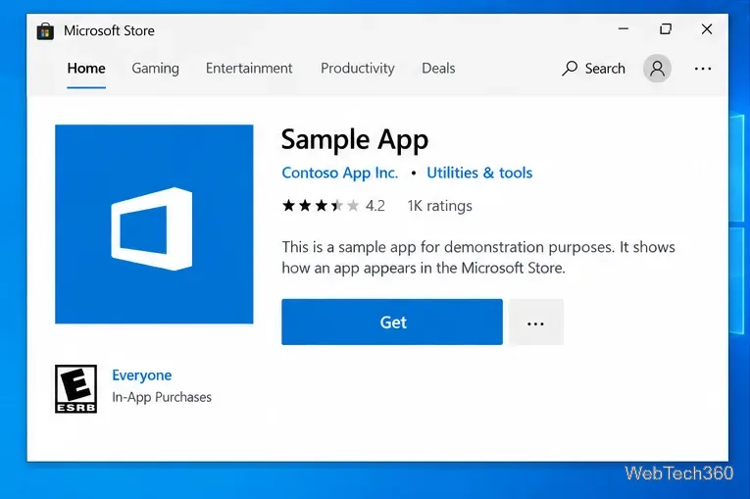This screenshot has height=499, width=750.
Task: Open the top-right See more menu
Action: point(703,69)
